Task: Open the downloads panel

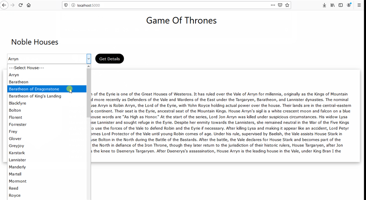Action: (x=324, y=5)
